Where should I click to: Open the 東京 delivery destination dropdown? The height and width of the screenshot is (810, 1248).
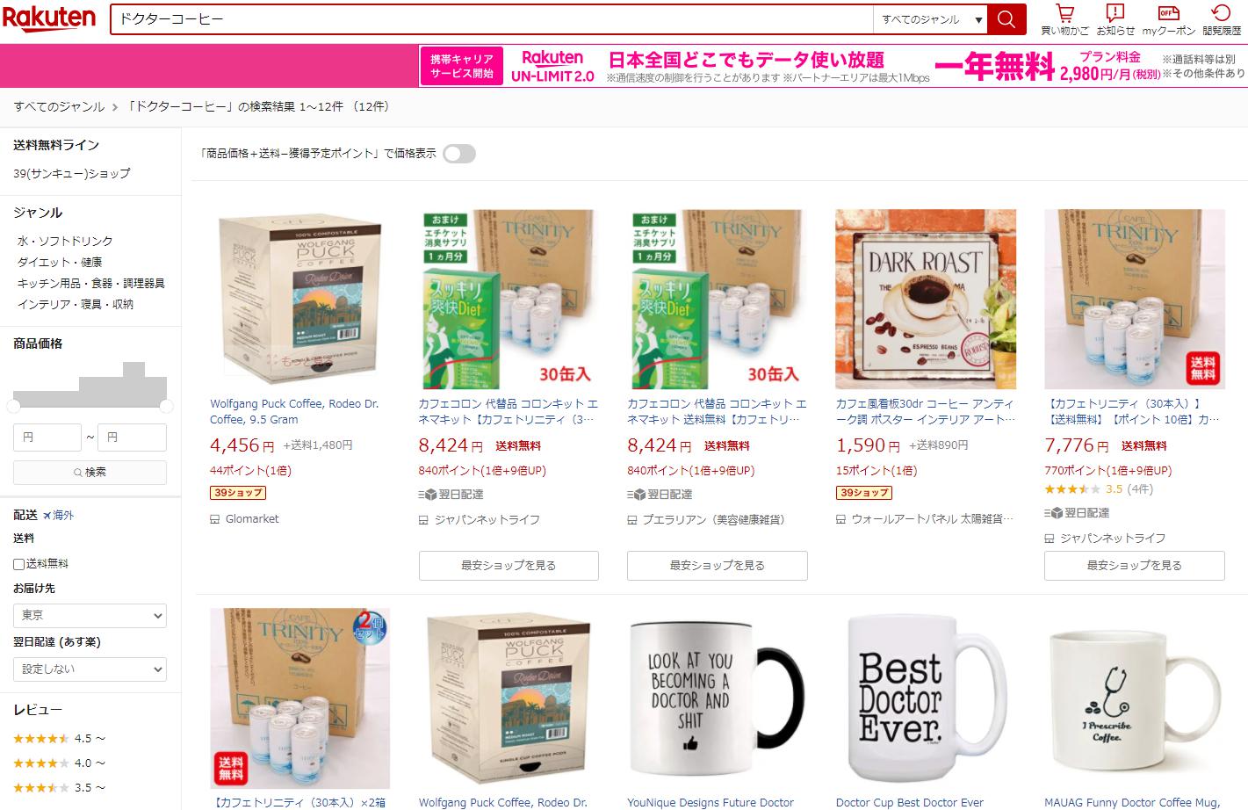[x=90, y=615]
